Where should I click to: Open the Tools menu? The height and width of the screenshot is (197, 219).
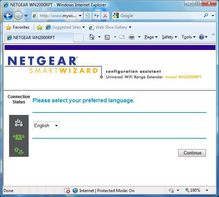[x=188, y=37]
